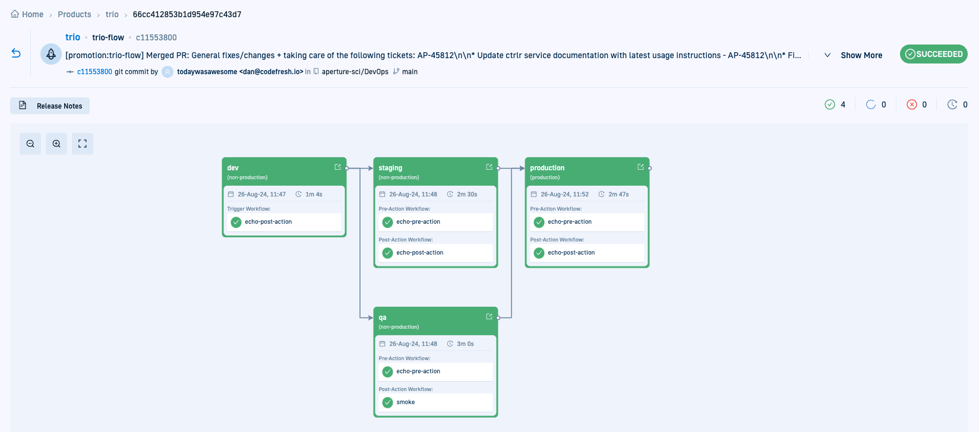
Task: Open dev environment external link icon
Action: click(x=337, y=167)
